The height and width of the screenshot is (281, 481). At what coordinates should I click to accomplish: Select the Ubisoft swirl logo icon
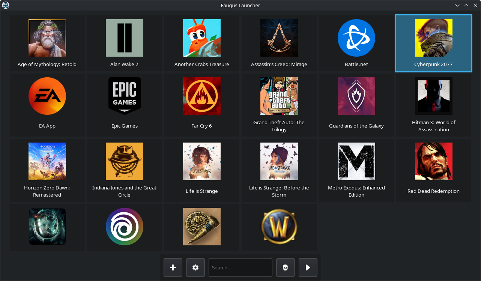click(125, 227)
